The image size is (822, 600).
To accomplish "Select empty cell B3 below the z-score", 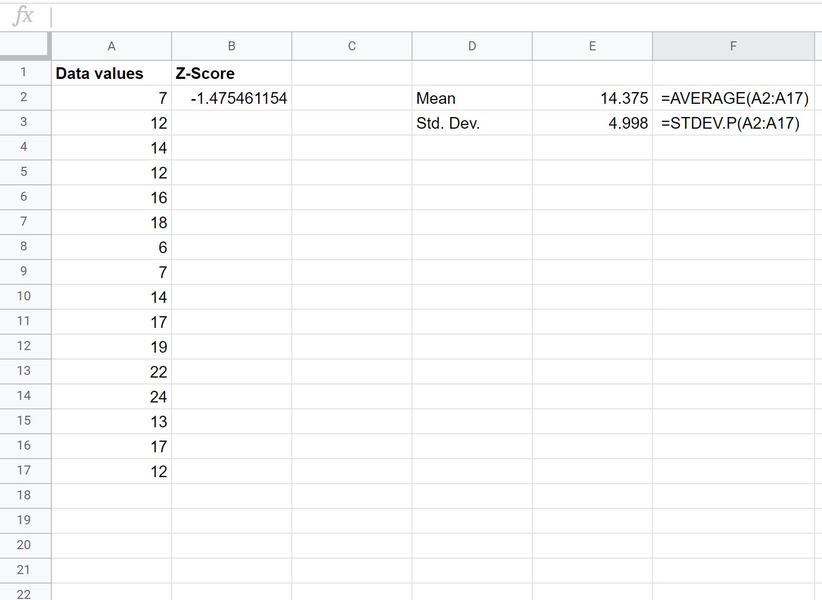I will pos(232,123).
